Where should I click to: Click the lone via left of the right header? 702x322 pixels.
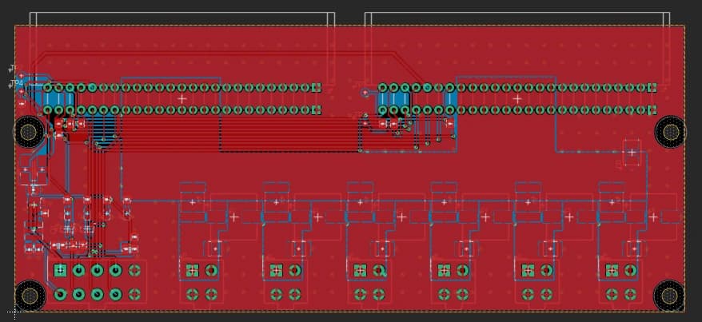click(365, 93)
